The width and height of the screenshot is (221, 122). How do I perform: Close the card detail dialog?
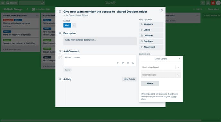tap(162, 10)
